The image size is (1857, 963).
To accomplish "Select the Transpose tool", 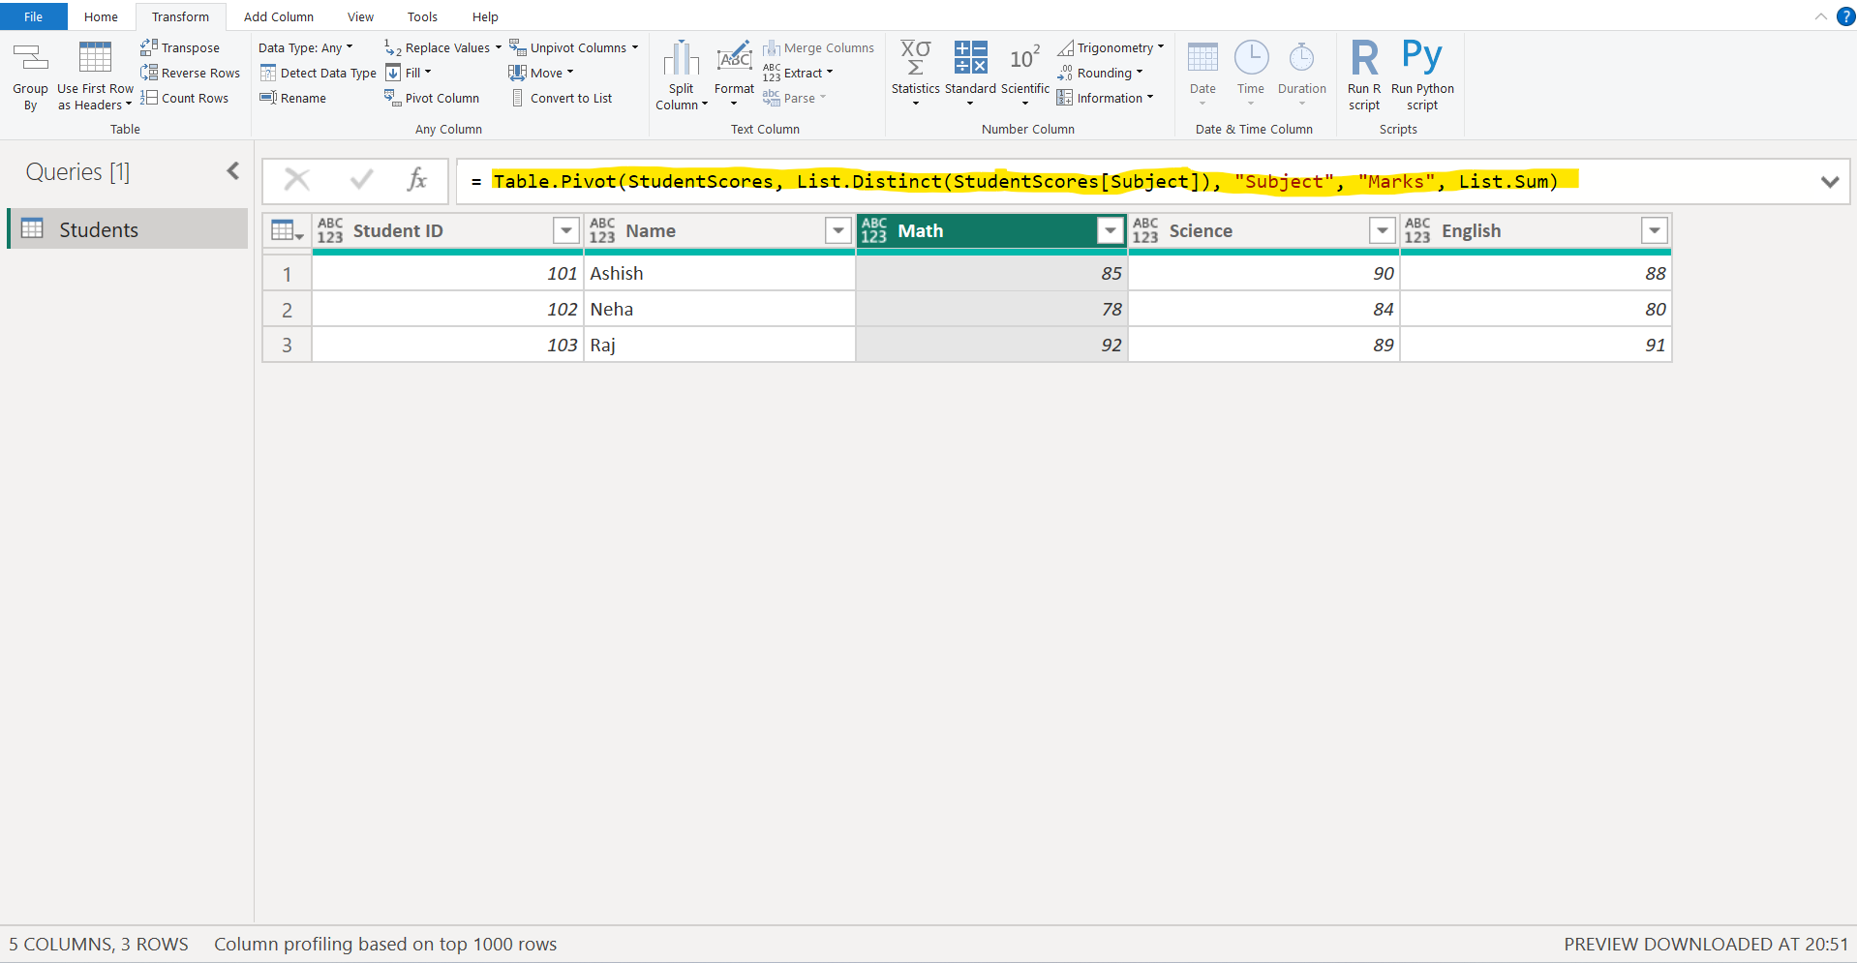I will click(180, 46).
